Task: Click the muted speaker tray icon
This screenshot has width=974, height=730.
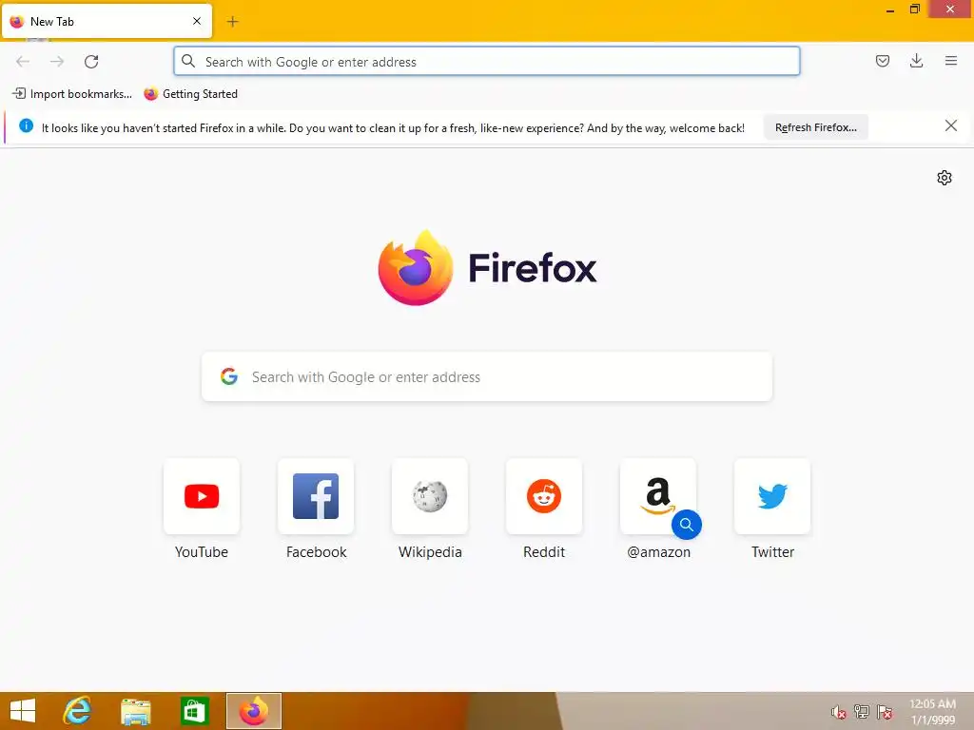Action: 838,712
